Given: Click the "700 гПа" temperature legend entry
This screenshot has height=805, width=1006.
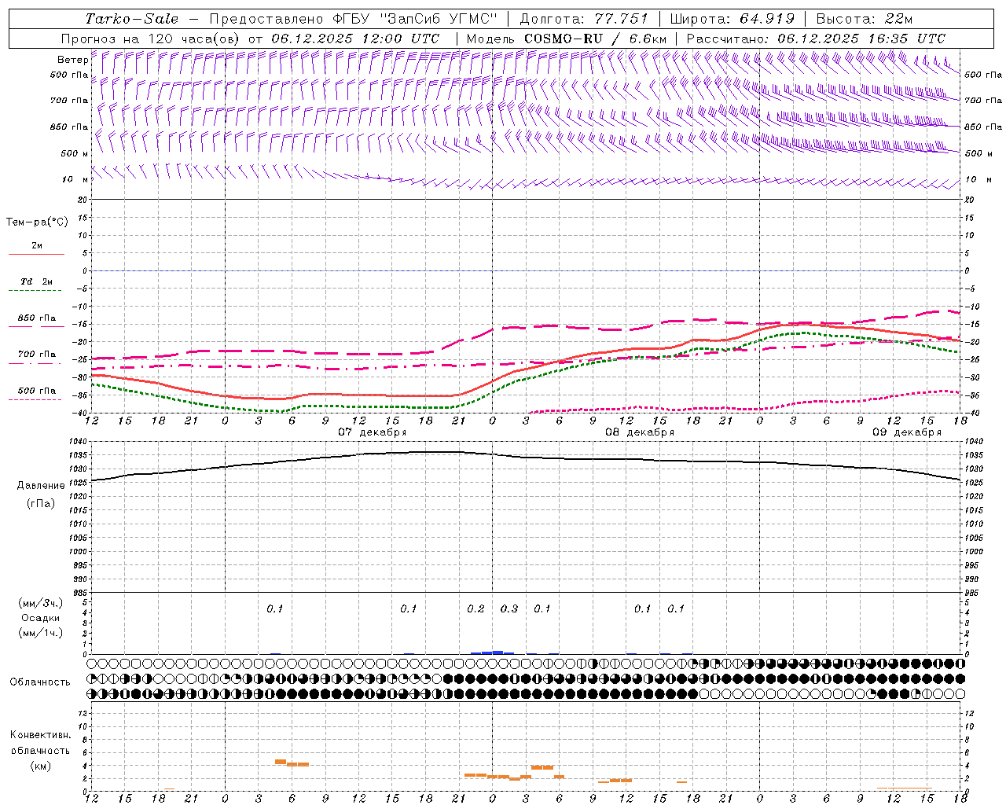Looking at the screenshot, I should (36, 354).
